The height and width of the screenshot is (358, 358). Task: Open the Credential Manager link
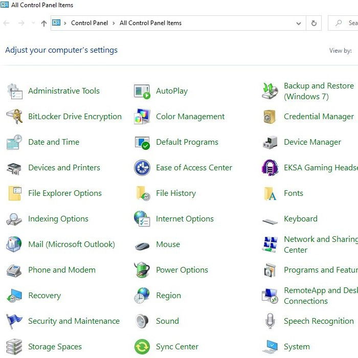click(319, 117)
